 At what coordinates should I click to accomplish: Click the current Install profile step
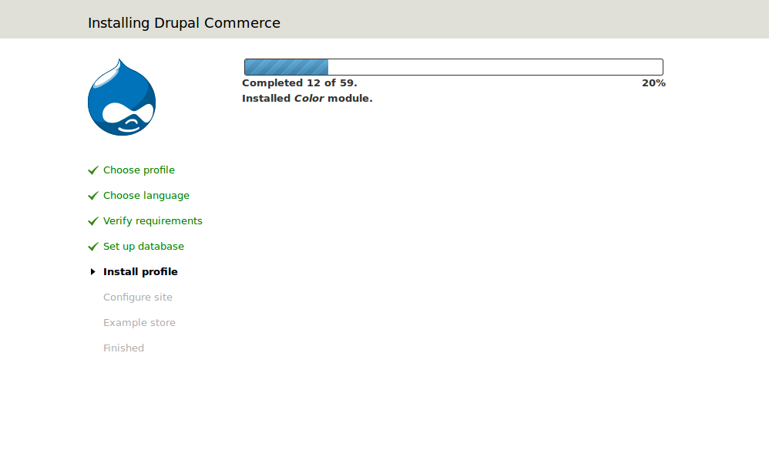point(140,272)
